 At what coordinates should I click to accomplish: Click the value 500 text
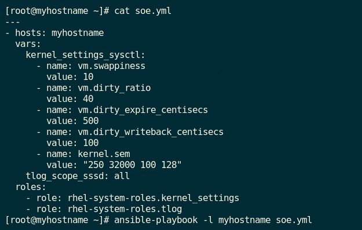pos(91,121)
